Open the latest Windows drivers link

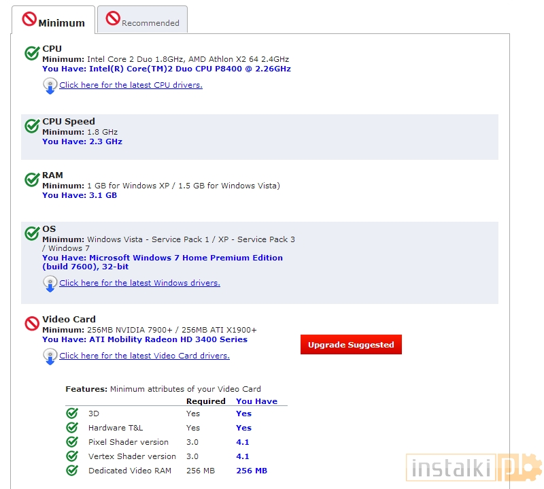[x=139, y=283]
